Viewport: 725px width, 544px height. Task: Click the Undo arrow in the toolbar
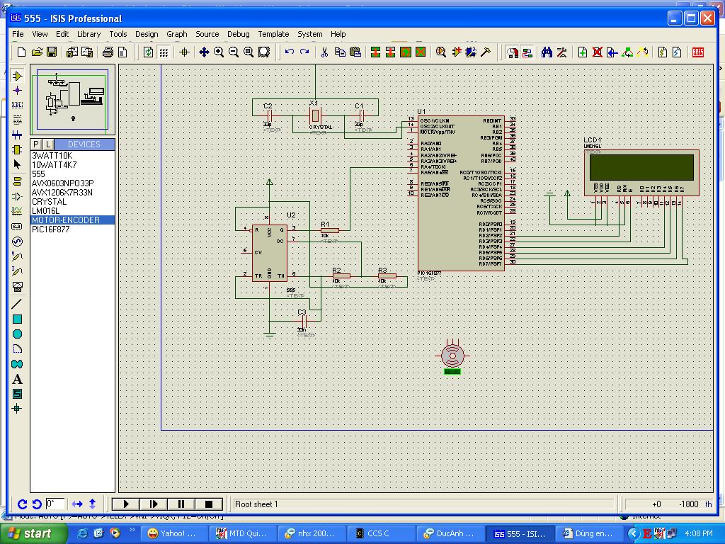point(290,52)
